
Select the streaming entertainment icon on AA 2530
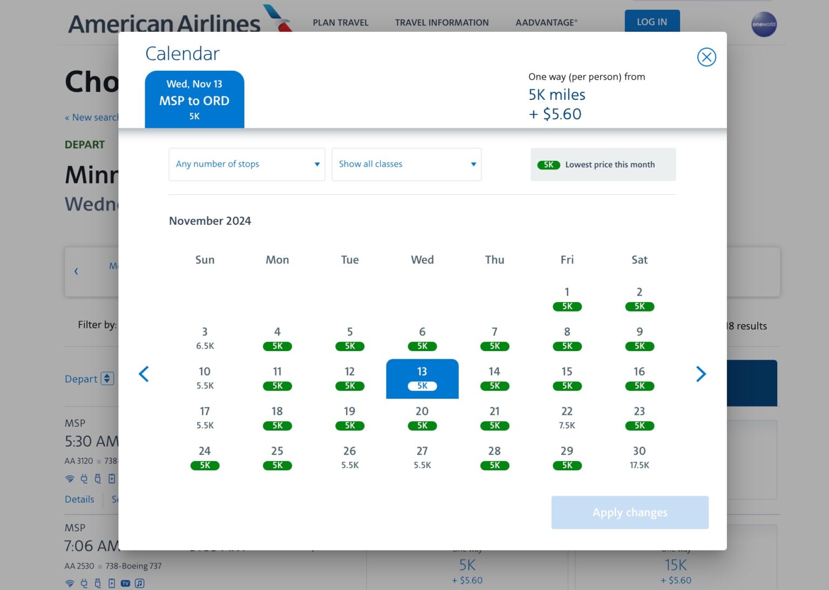point(112,583)
